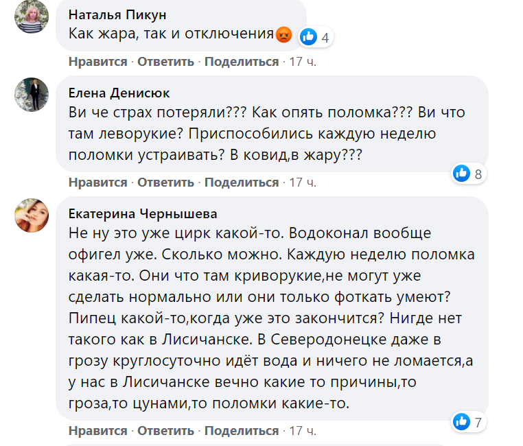Reply to Екатерина Чернышева's comment with Ответить
Screen dimensions: 523x446
click(x=166, y=431)
